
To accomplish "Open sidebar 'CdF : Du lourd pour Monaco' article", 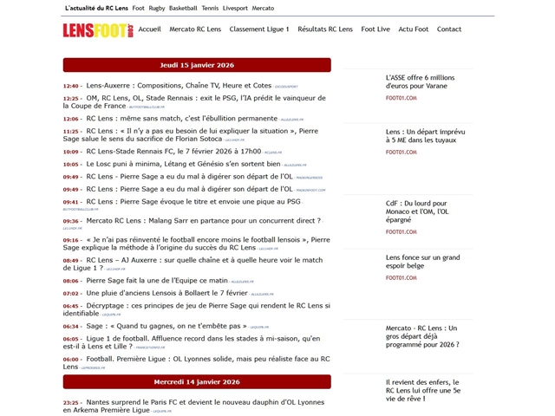I will point(417,211).
